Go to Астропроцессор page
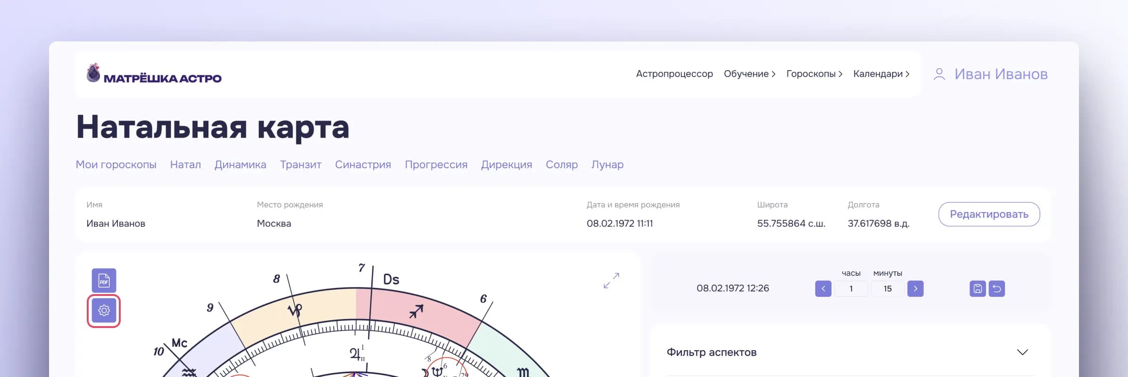This screenshot has height=377, width=1128. coord(674,74)
